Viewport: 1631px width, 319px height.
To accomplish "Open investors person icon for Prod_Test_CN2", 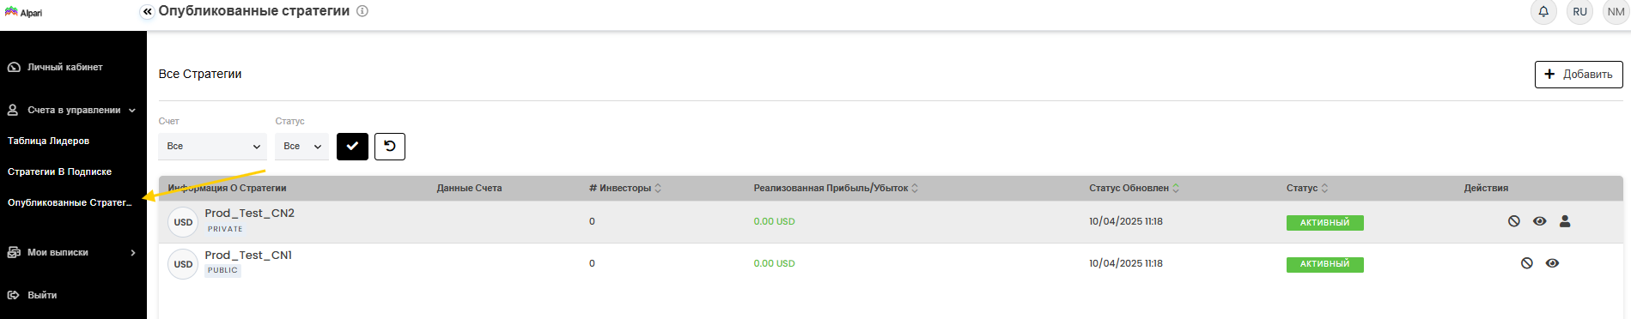I will pyautogui.click(x=1565, y=221).
